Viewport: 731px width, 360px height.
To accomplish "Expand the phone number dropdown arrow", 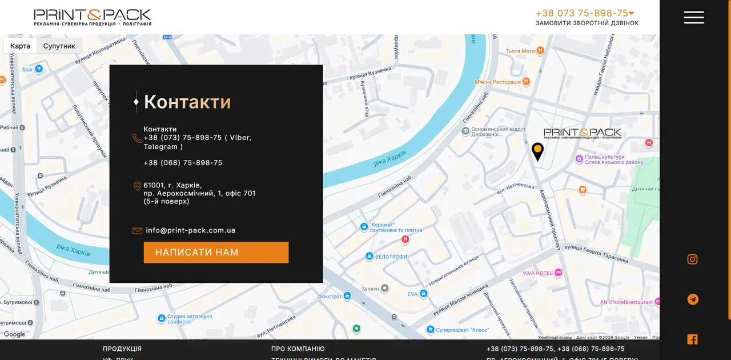I will [x=632, y=13].
